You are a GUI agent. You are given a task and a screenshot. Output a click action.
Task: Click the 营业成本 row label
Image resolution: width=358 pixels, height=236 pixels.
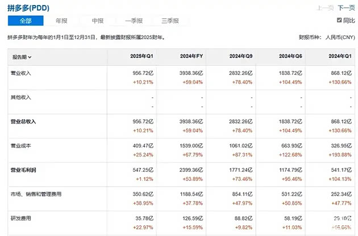(x=21, y=146)
